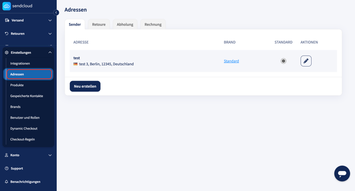Click the Support question-mark icon

pos(7,168)
